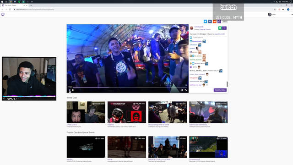
Task: Select the Twitch browser tab
Action: point(14,5)
